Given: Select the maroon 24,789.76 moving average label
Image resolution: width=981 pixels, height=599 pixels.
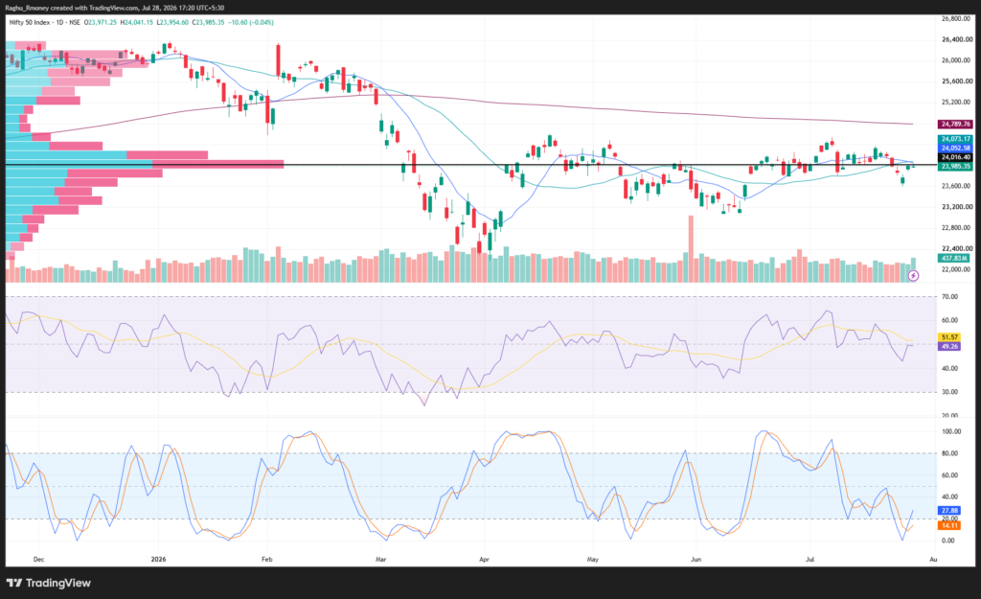Looking at the screenshot, I should coord(955,124).
